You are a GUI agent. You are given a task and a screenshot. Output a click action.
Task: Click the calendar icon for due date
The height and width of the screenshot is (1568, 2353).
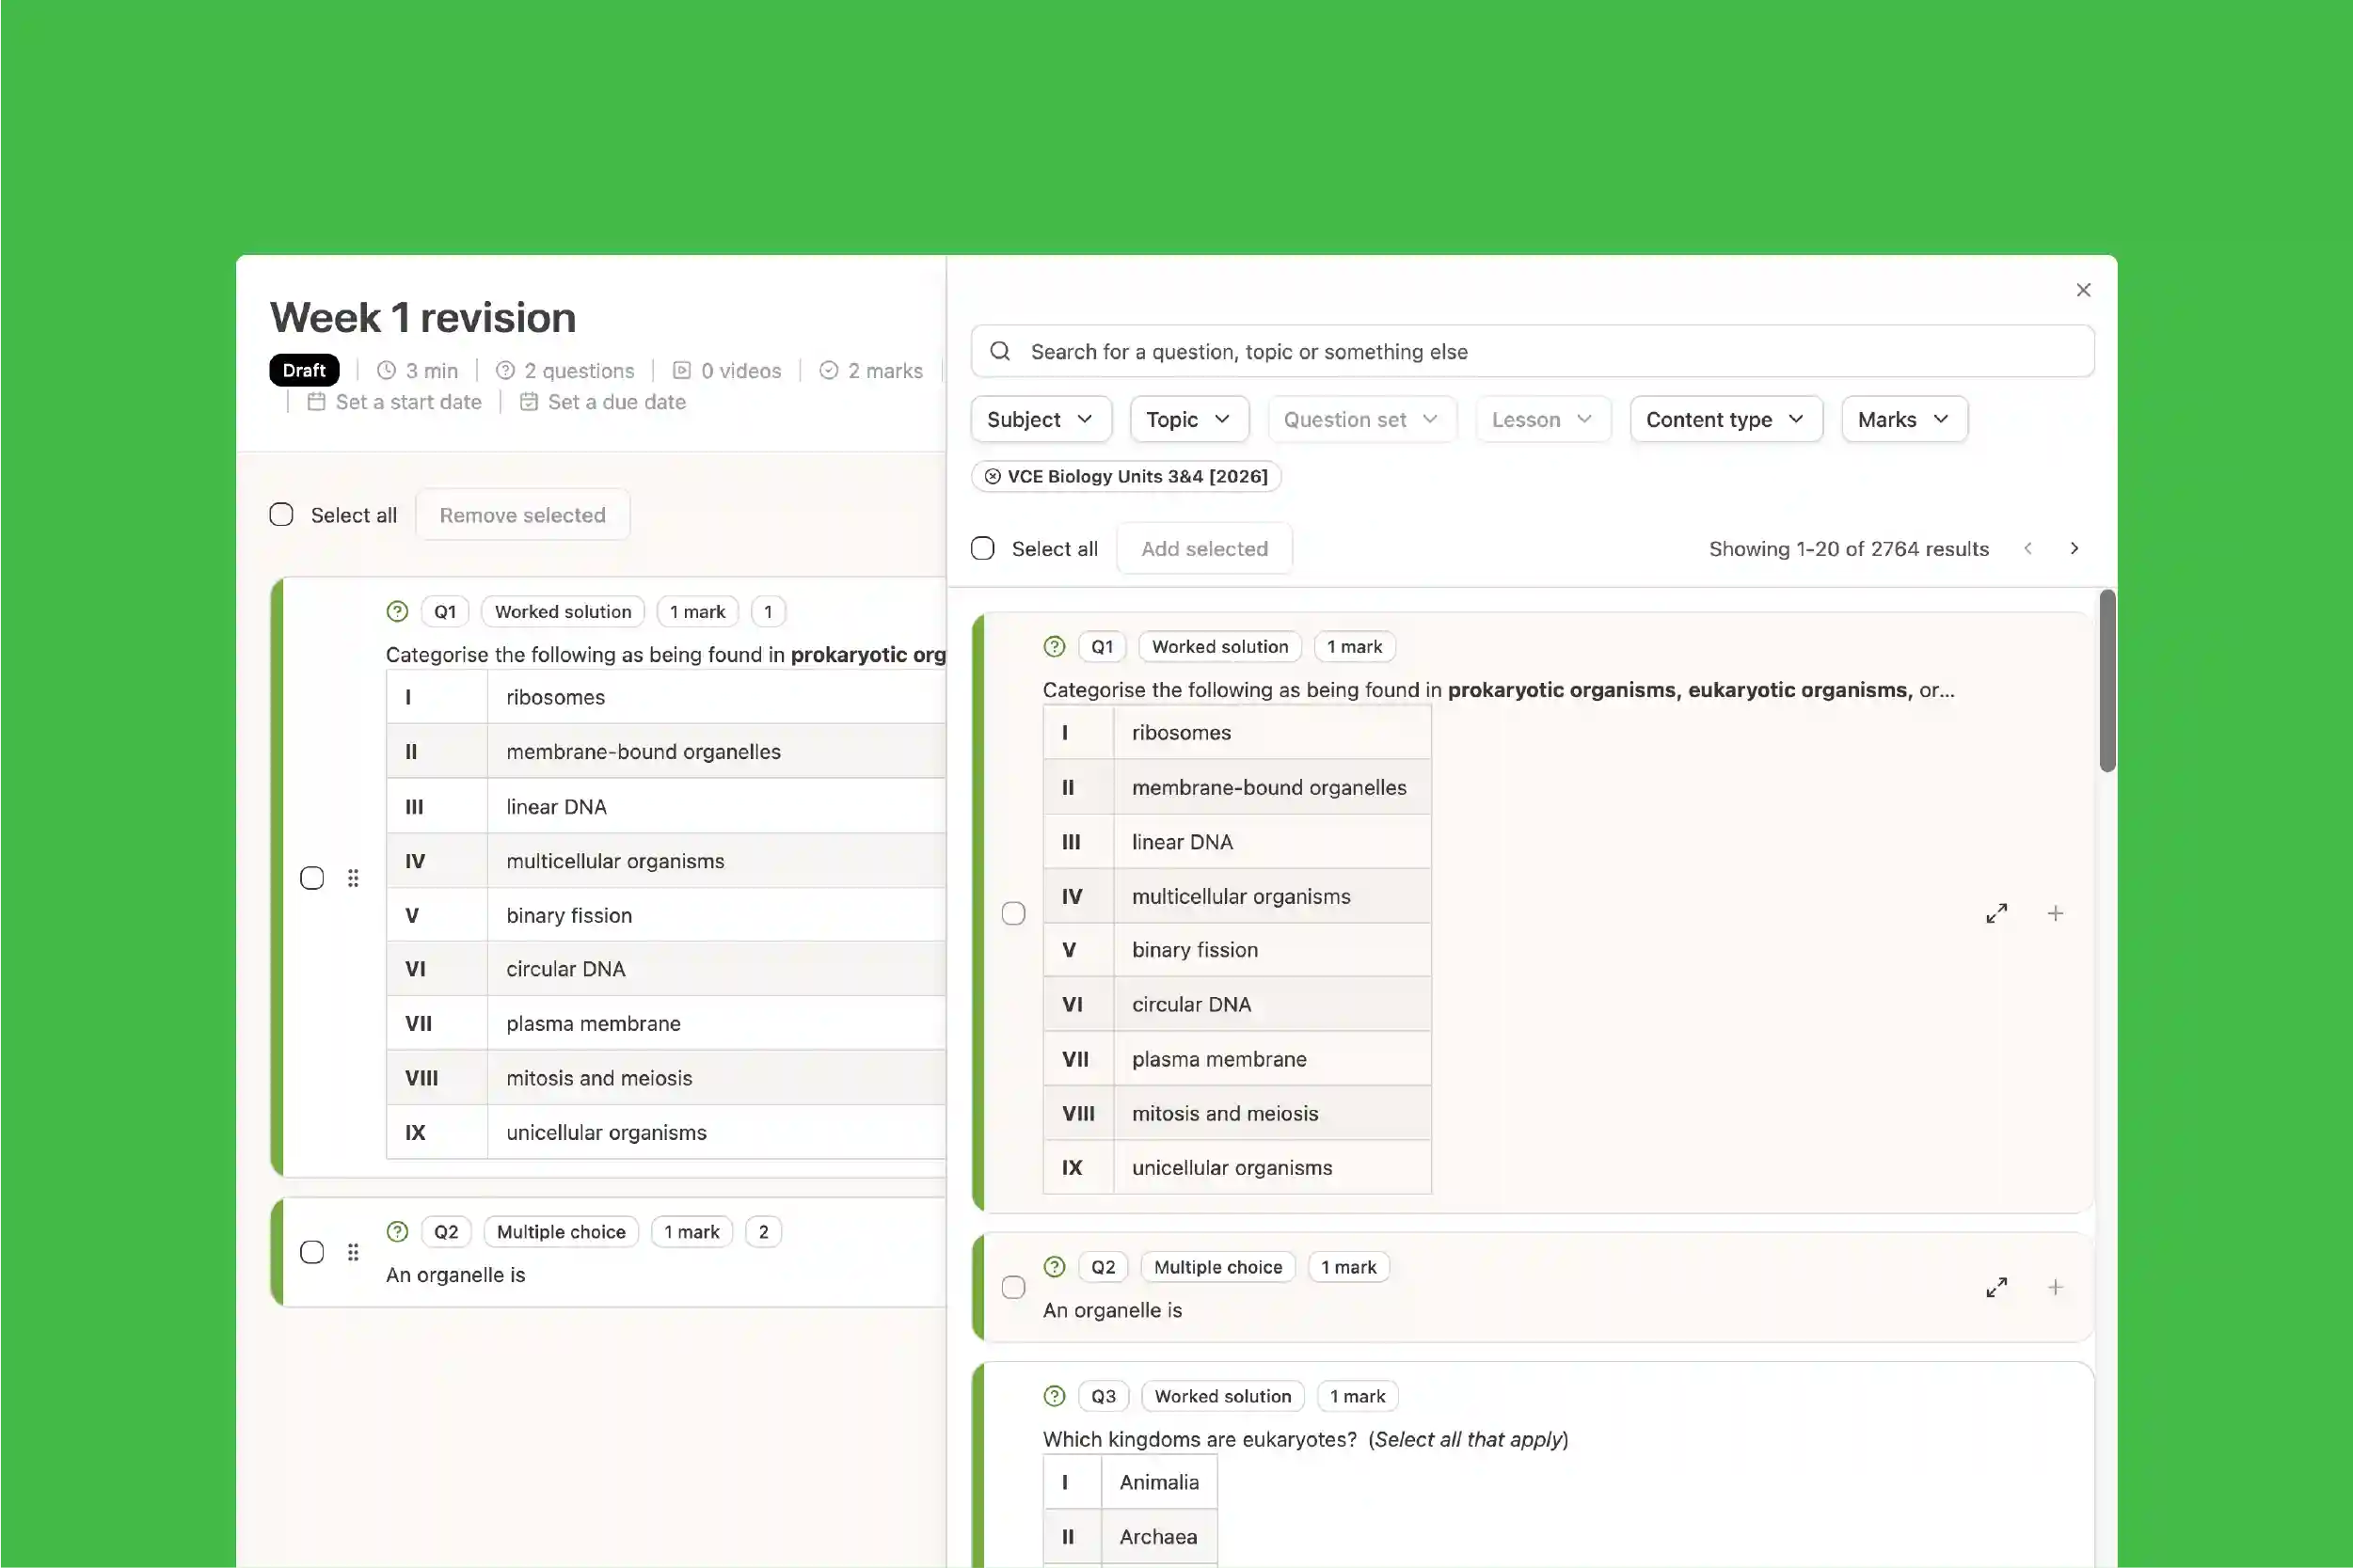(529, 401)
